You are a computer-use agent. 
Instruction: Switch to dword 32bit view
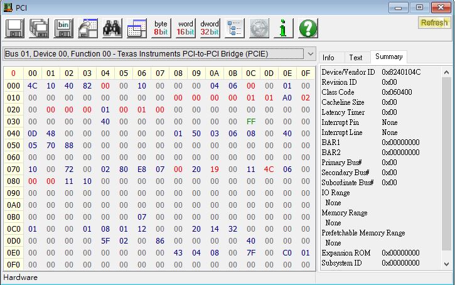coord(210,28)
